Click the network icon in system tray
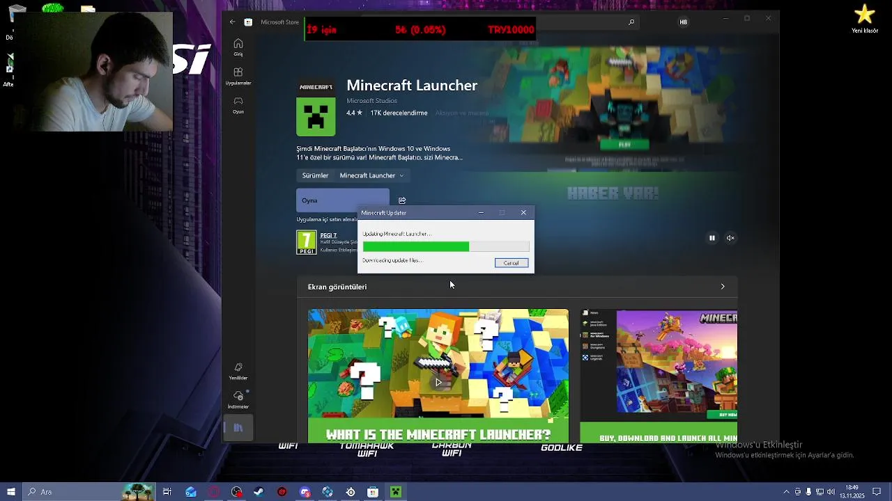 click(x=820, y=492)
